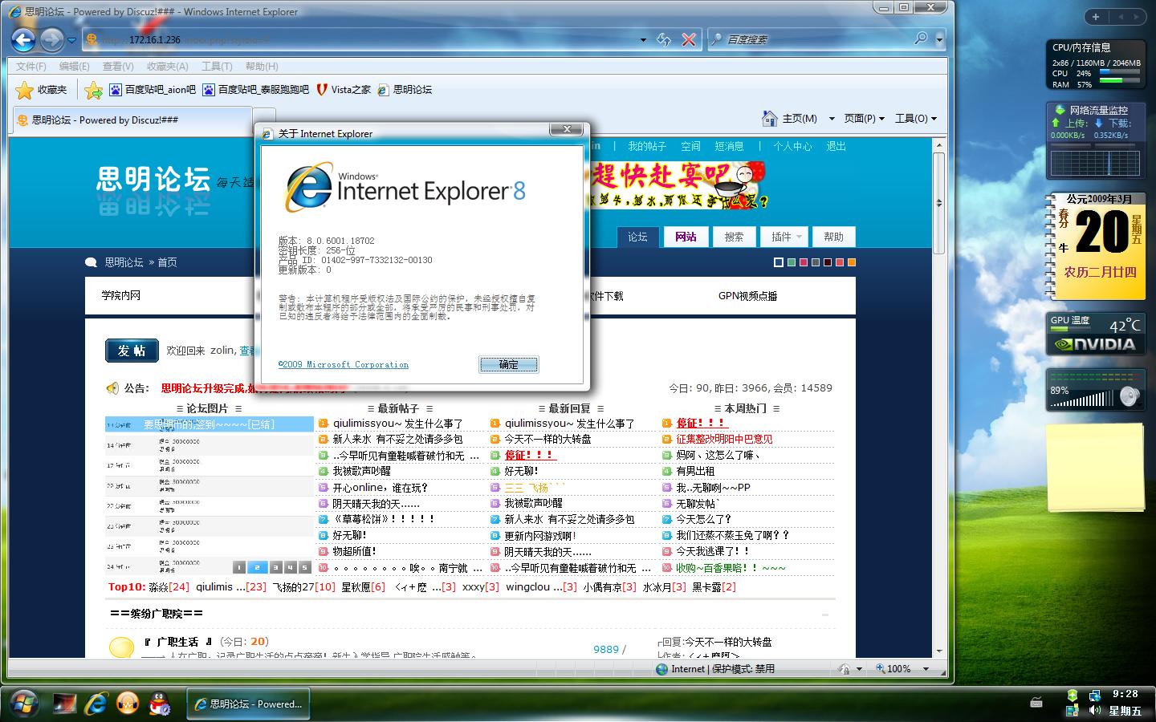1156x722 pixels.
Task: Select the white forum theme color swatch
Action: 778,262
